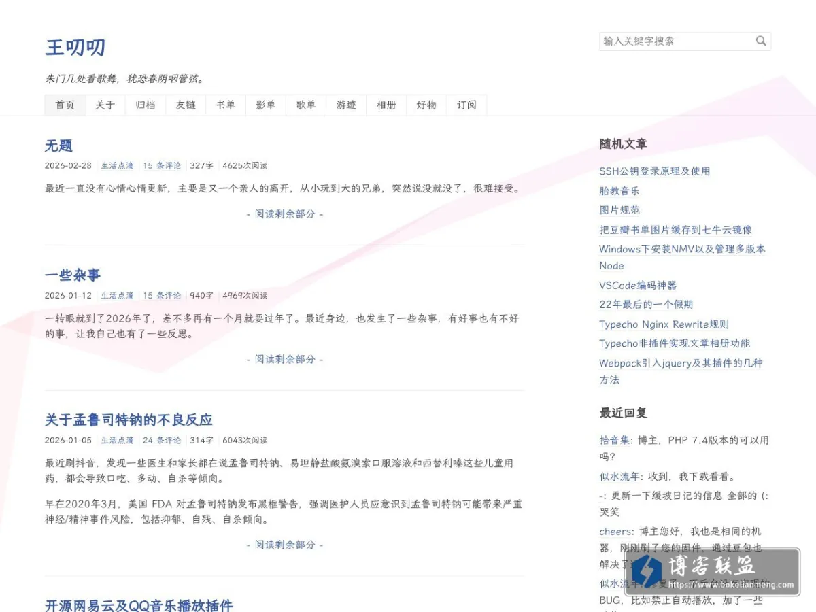The height and width of the screenshot is (612, 816).
Task: Open the 24 条评论 link
Action: coord(162,440)
